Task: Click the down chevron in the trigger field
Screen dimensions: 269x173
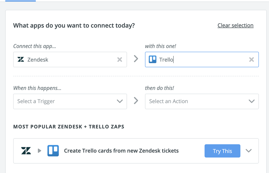Action: point(120,101)
